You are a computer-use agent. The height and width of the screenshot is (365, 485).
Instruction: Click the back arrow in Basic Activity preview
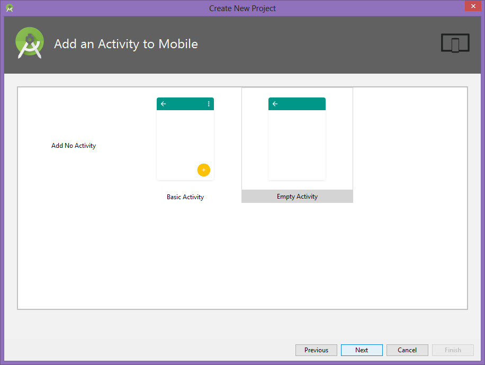[x=163, y=104]
